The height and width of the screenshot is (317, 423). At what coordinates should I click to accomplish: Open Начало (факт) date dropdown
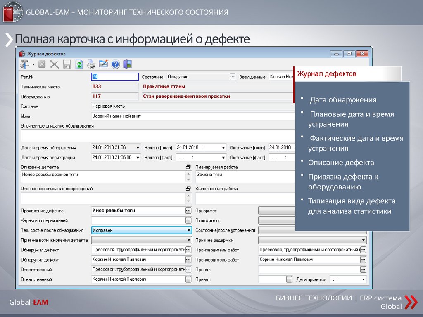[x=223, y=157]
